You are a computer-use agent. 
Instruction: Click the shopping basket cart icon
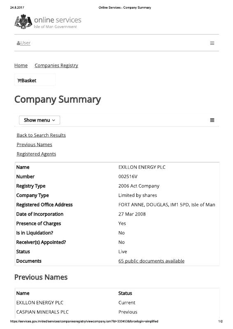click(x=19, y=81)
